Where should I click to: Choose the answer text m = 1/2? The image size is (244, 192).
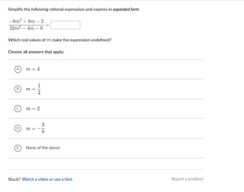[x=33, y=89]
